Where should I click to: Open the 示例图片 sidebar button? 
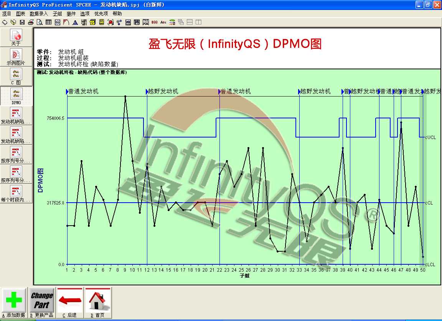pyautogui.click(x=16, y=57)
